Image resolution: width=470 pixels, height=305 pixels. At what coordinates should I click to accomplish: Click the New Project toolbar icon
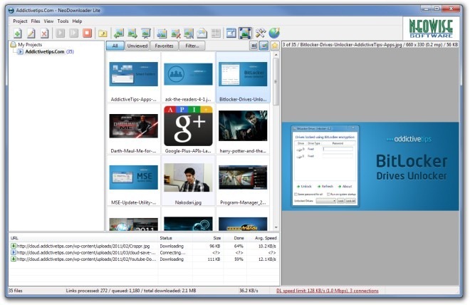(x=17, y=33)
